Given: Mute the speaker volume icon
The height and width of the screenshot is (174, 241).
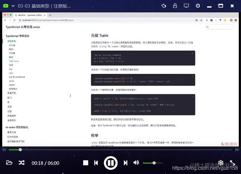Looking at the screenshot, I should tap(136, 163).
